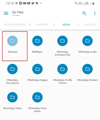Go to INTERNAL MEMORY breadcrumb
The width and height of the screenshot is (100, 120).
15,25
